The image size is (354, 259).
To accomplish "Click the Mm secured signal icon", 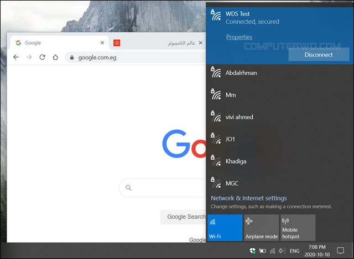I will coord(216,94).
